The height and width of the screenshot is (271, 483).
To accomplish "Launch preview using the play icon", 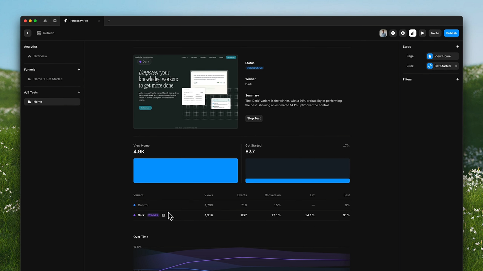I will click(422, 33).
